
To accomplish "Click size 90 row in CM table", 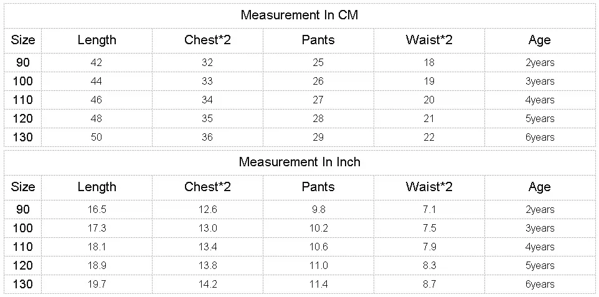I will 299,62.
